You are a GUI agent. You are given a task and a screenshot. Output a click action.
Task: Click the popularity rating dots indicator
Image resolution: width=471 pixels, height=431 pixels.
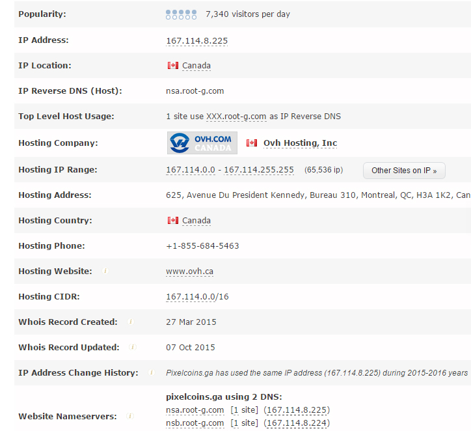181,14
